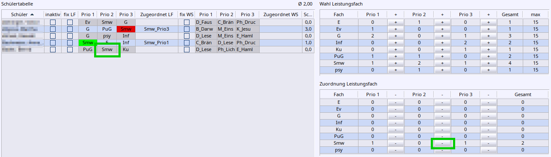
Task: Select the Smw_Prio3 assigned cell
Action: coord(157,29)
